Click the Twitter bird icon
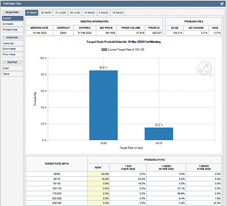Viewport: 227px width, 206px height. tap(222, 4)
